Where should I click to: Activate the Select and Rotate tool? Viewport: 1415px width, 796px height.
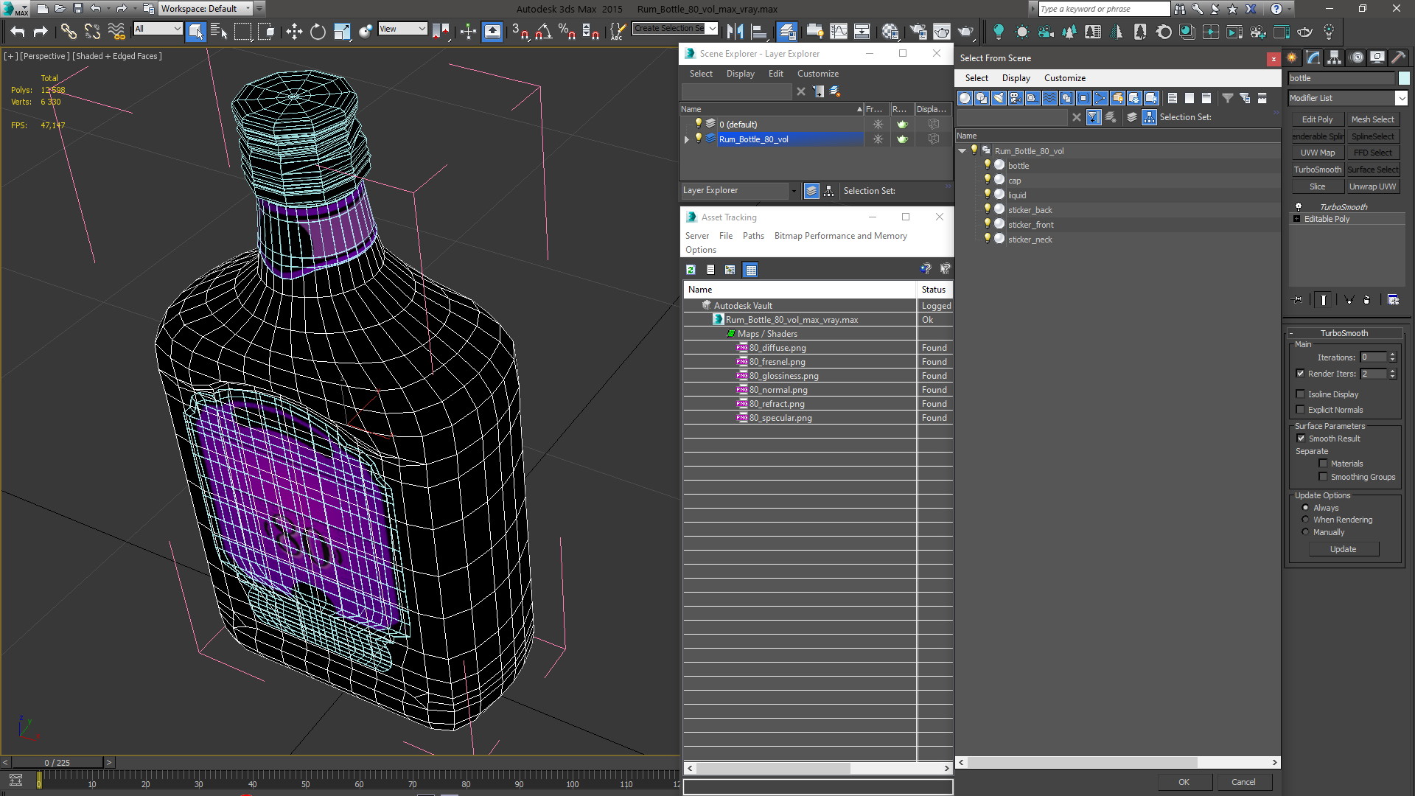pyautogui.click(x=318, y=31)
